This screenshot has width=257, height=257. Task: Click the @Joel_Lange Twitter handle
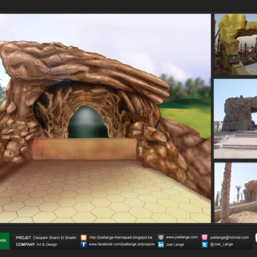click(x=222, y=245)
